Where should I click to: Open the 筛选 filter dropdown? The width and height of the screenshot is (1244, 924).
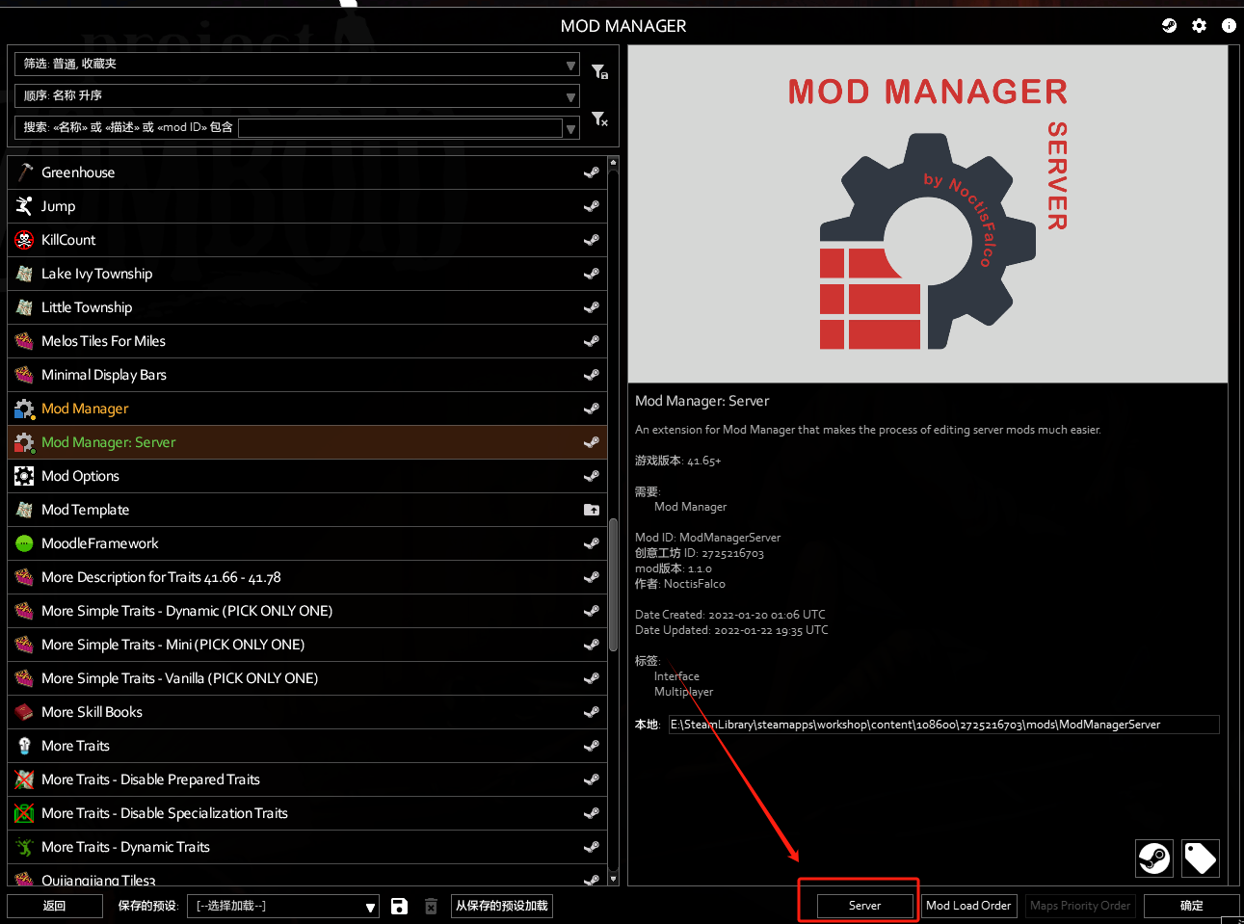297,64
